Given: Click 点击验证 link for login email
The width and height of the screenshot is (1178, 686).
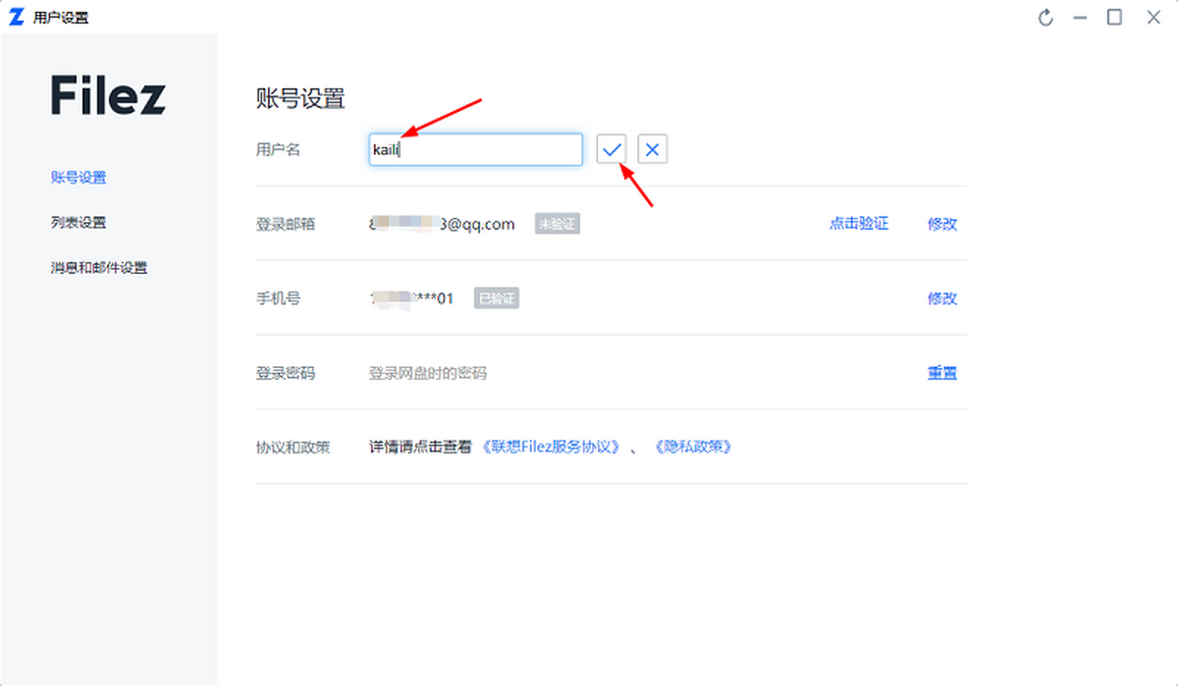Looking at the screenshot, I should (859, 224).
